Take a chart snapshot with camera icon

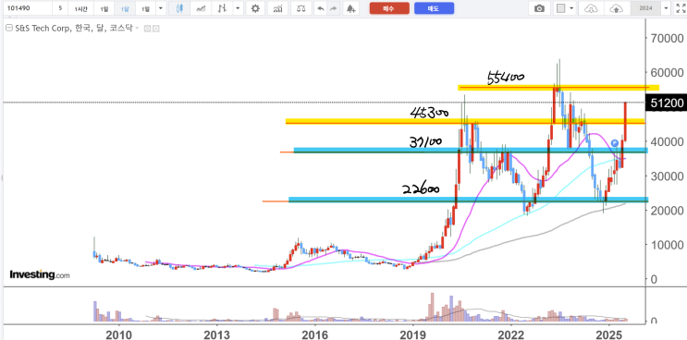click(540, 8)
